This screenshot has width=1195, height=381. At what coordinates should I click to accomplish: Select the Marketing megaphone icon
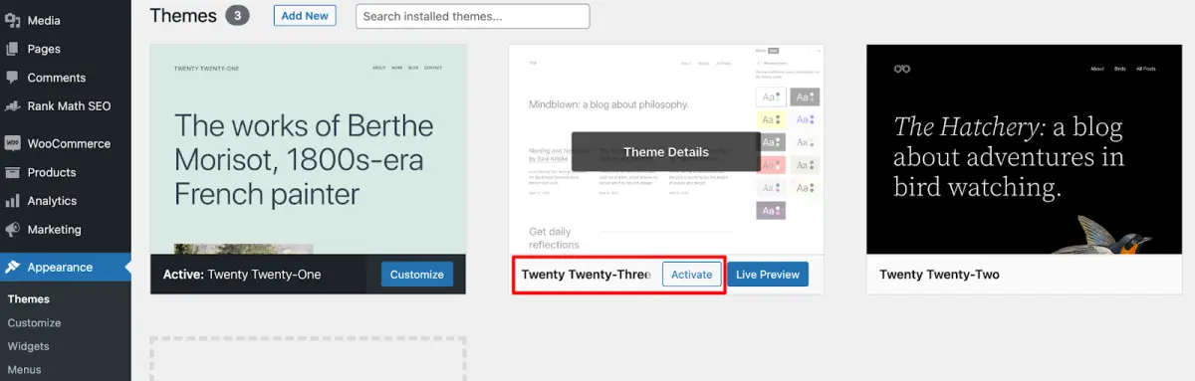(13, 229)
